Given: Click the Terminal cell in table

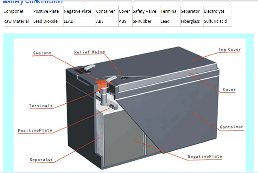Looking at the screenshot, I should point(169,11).
